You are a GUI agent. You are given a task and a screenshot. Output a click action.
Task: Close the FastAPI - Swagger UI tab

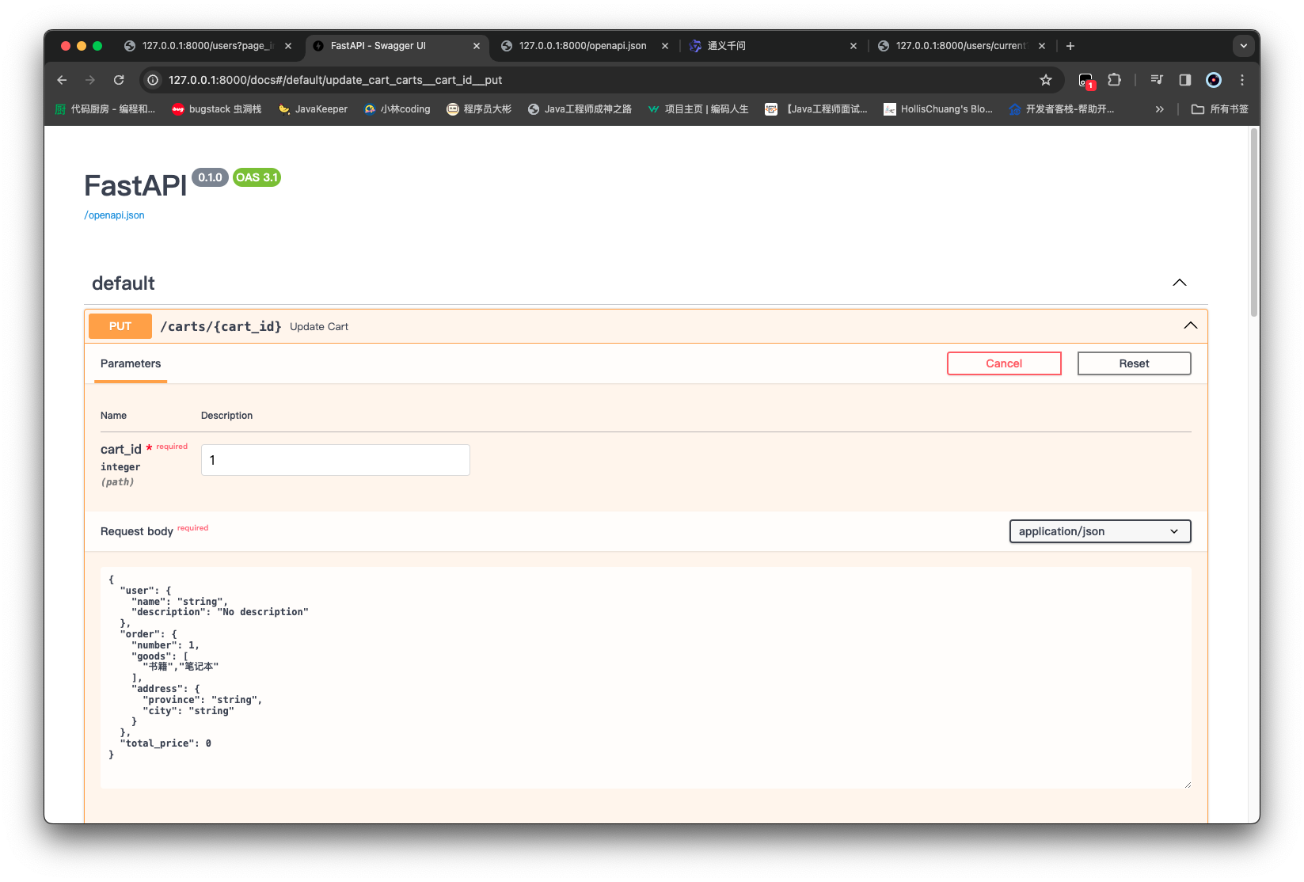(x=477, y=46)
